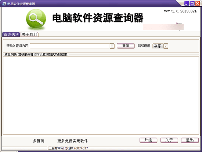
Task: Maximize the window
Action: tap(192, 3)
